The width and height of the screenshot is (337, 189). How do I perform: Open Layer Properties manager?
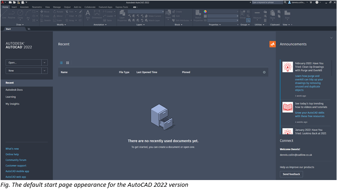pyautogui.click(x=122, y=16)
